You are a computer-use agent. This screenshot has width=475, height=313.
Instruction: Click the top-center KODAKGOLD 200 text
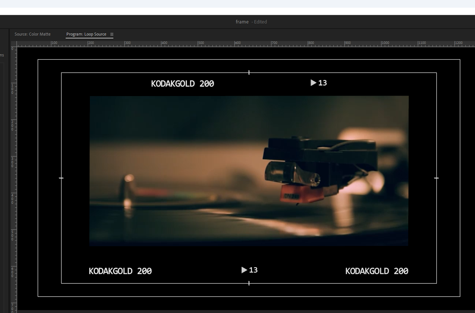[x=182, y=84]
